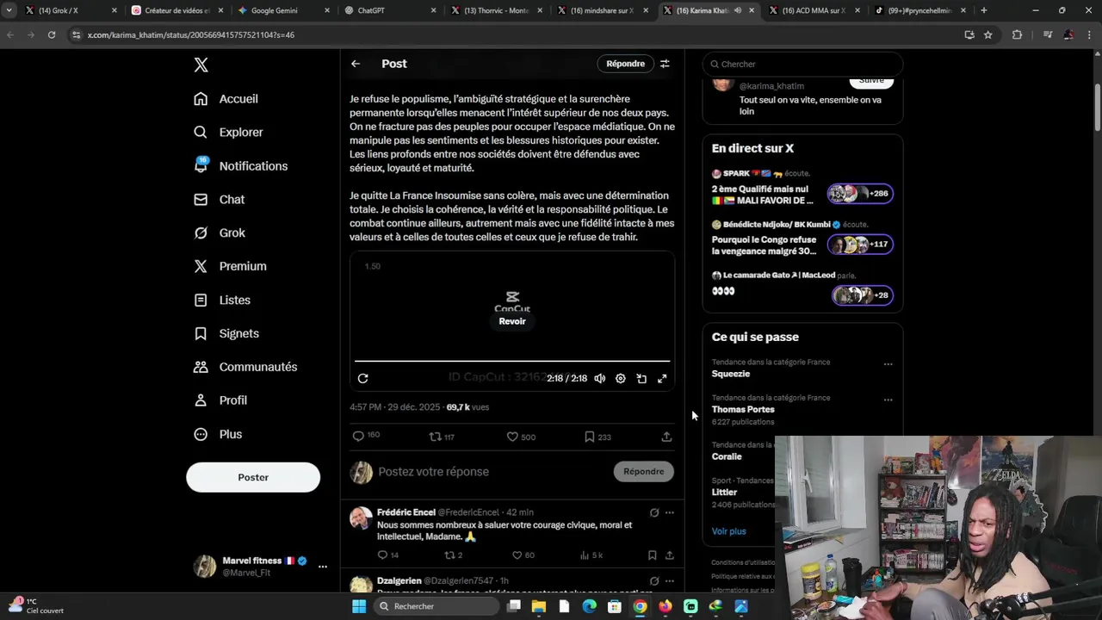Share Frédéric Encel's reply
Image resolution: width=1102 pixels, height=620 pixels.
[x=669, y=555]
